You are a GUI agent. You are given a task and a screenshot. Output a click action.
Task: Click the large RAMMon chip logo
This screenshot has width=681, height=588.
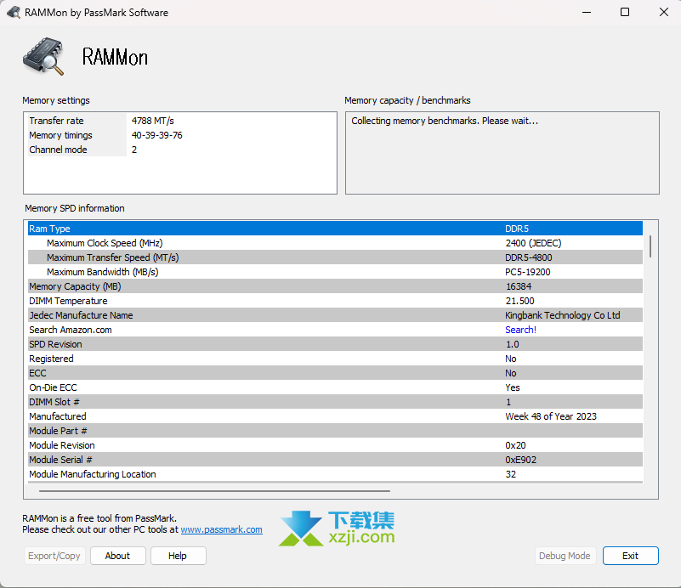pos(43,56)
